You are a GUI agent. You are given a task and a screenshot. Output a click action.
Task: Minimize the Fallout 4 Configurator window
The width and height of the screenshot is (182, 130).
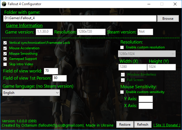(149, 4)
